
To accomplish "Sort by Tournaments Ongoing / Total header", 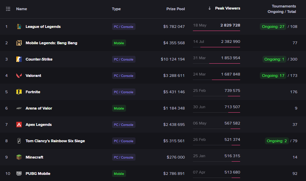I will [x=282, y=9].
